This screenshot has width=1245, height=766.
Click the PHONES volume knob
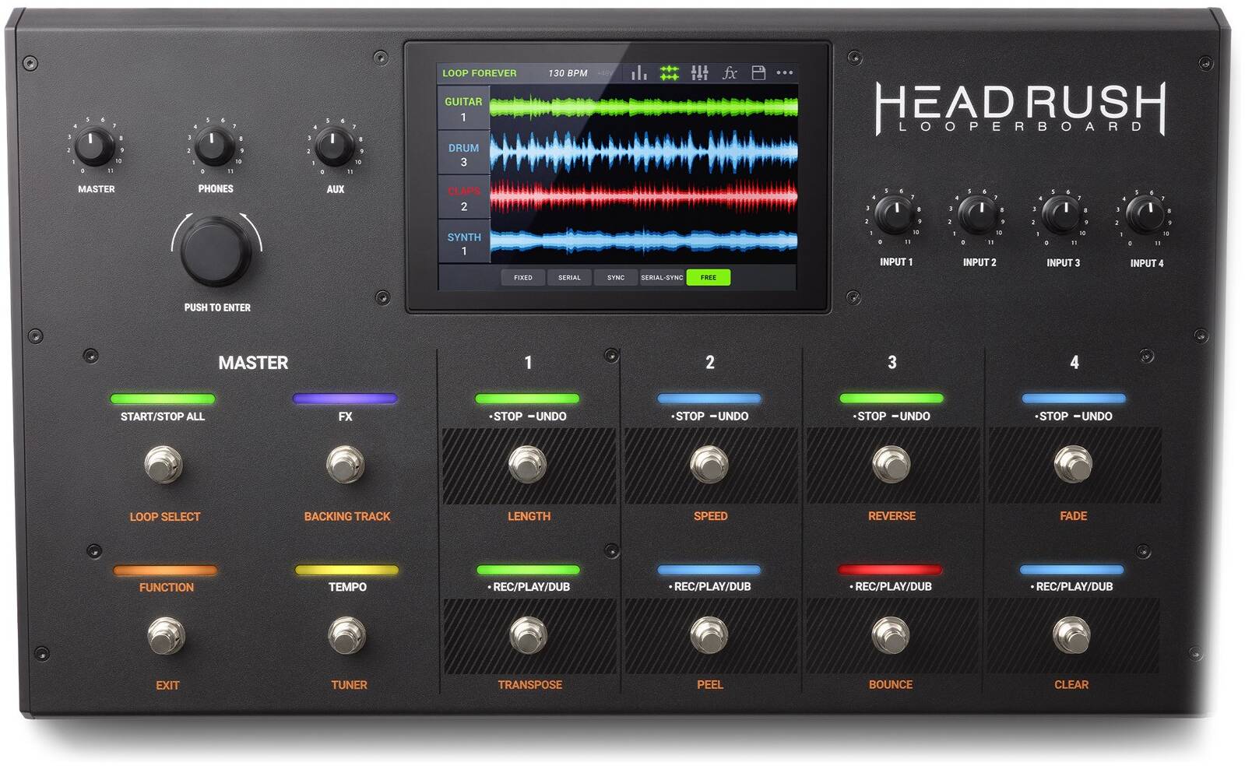215,146
